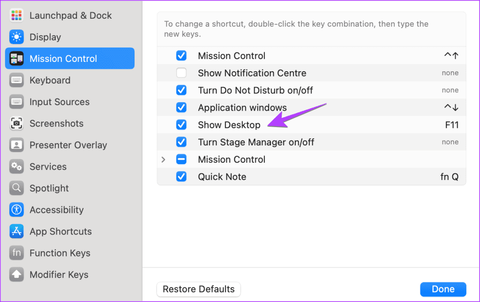Select the App Shortcuts icon

(16, 231)
